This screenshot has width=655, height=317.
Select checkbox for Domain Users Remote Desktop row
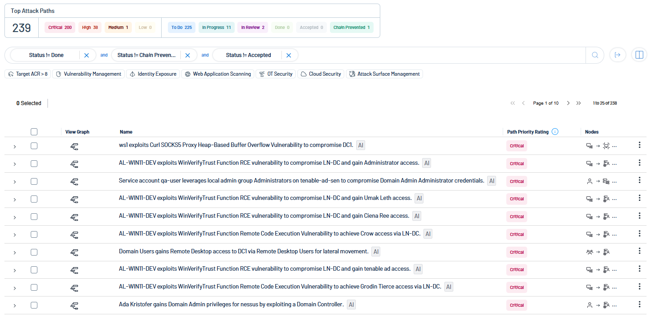click(x=34, y=252)
